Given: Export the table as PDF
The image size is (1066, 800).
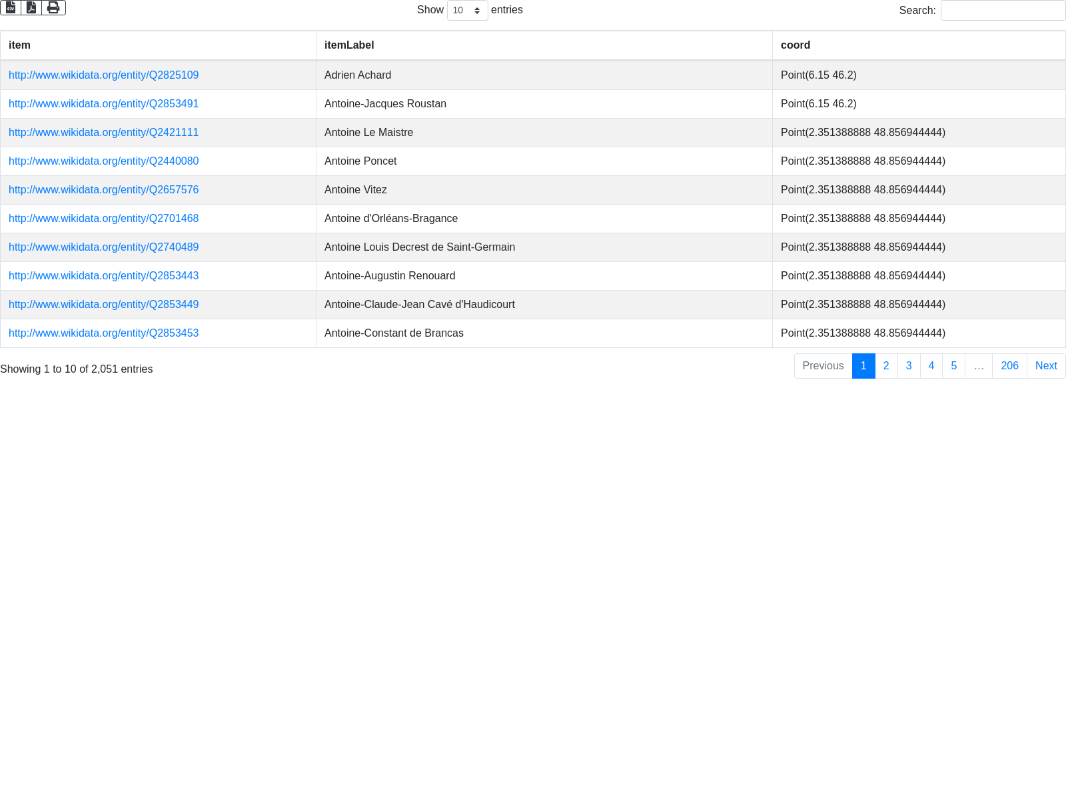Looking at the screenshot, I should point(31,8).
